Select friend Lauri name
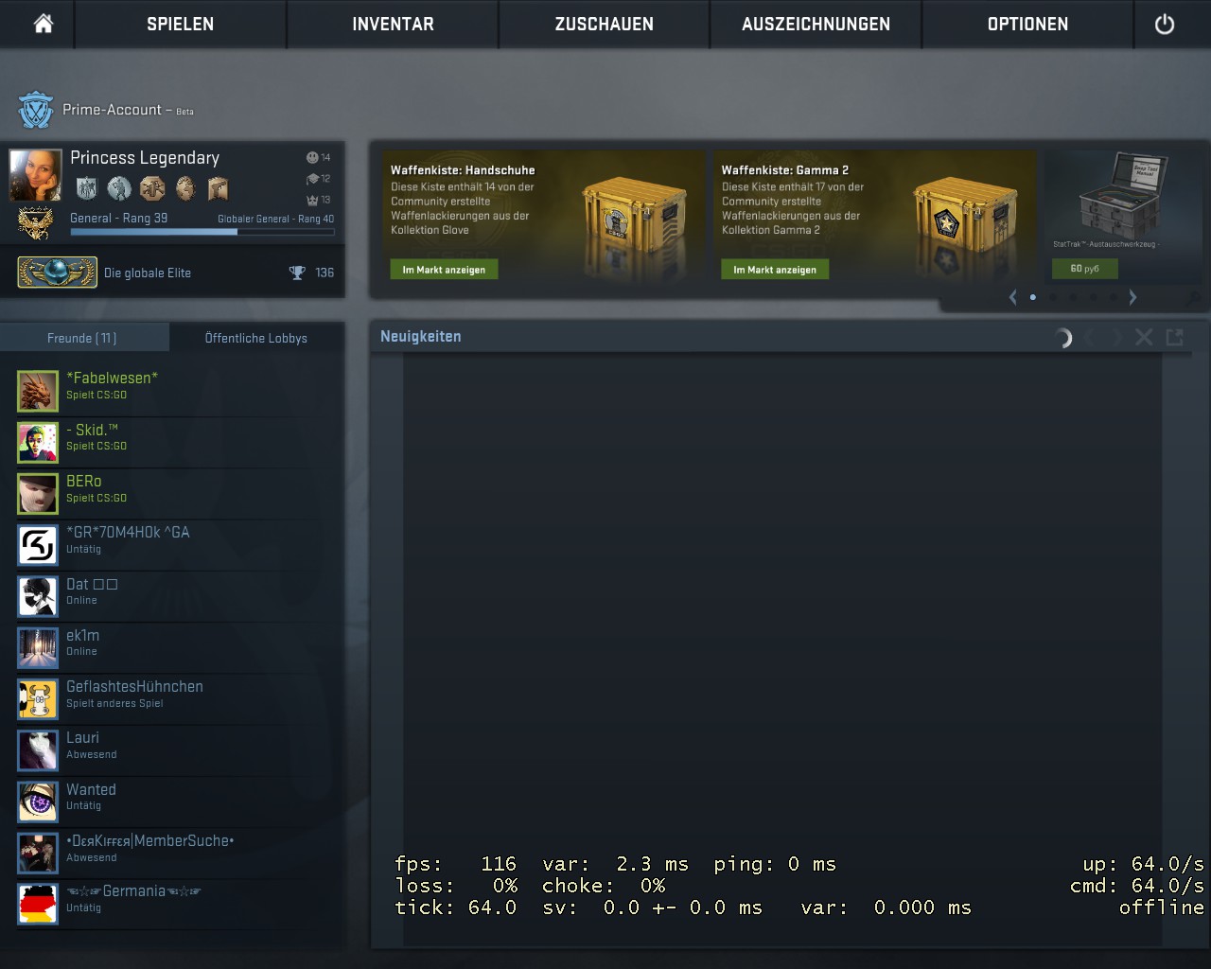1211x969 pixels. (x=82, y=737)
